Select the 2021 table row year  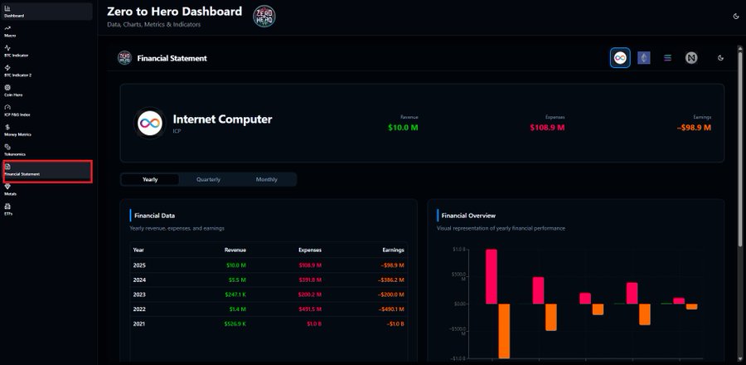(x=139, y=324)
